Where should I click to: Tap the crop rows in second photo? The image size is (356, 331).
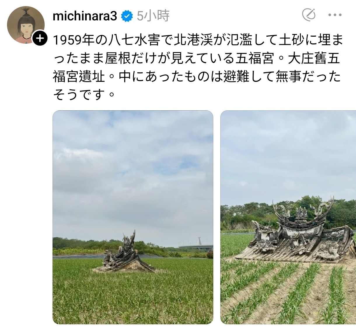point(288,294)
